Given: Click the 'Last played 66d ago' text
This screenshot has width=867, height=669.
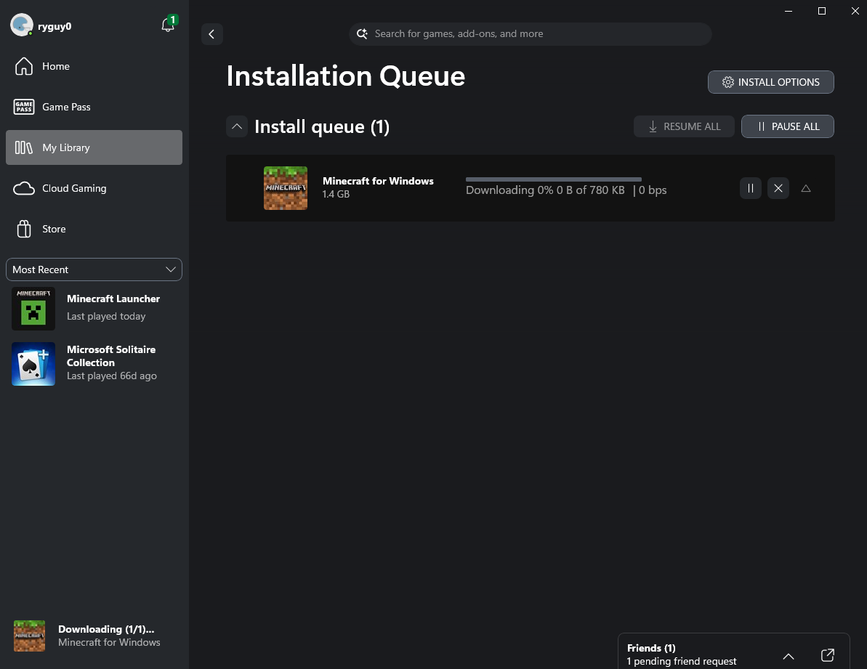Looking at the screenshot, I should click(112, 376).
